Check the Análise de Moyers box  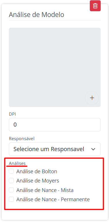[x=11, y=180]
